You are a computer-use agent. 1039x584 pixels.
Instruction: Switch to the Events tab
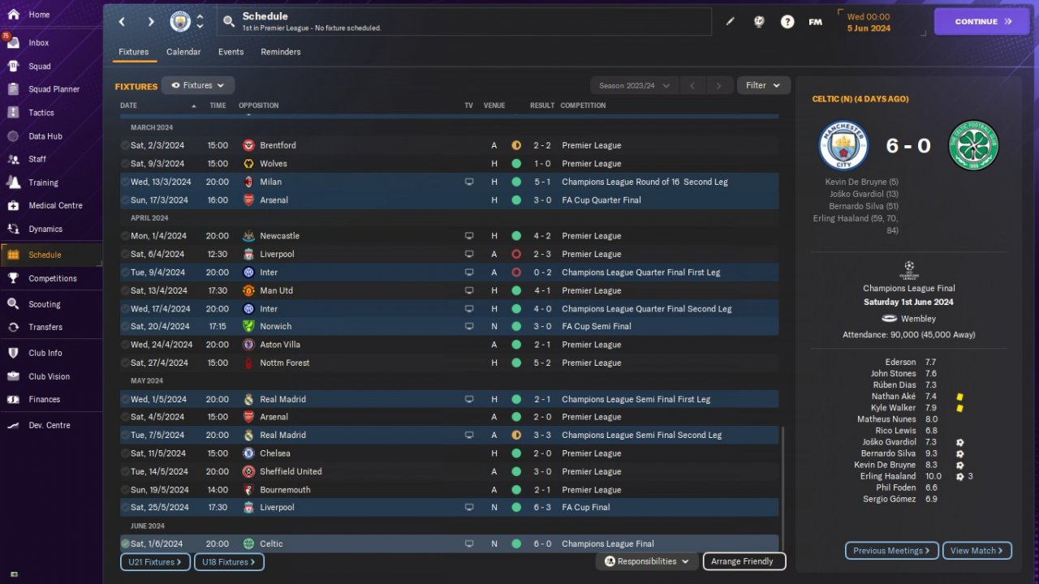pos(231,52)
